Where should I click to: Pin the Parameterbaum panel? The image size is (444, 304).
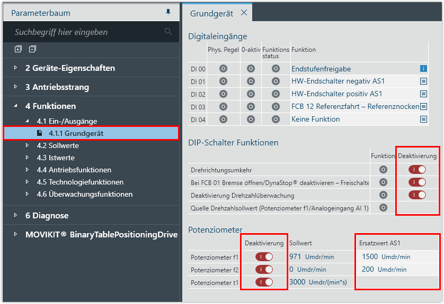(x=168, y=12)
